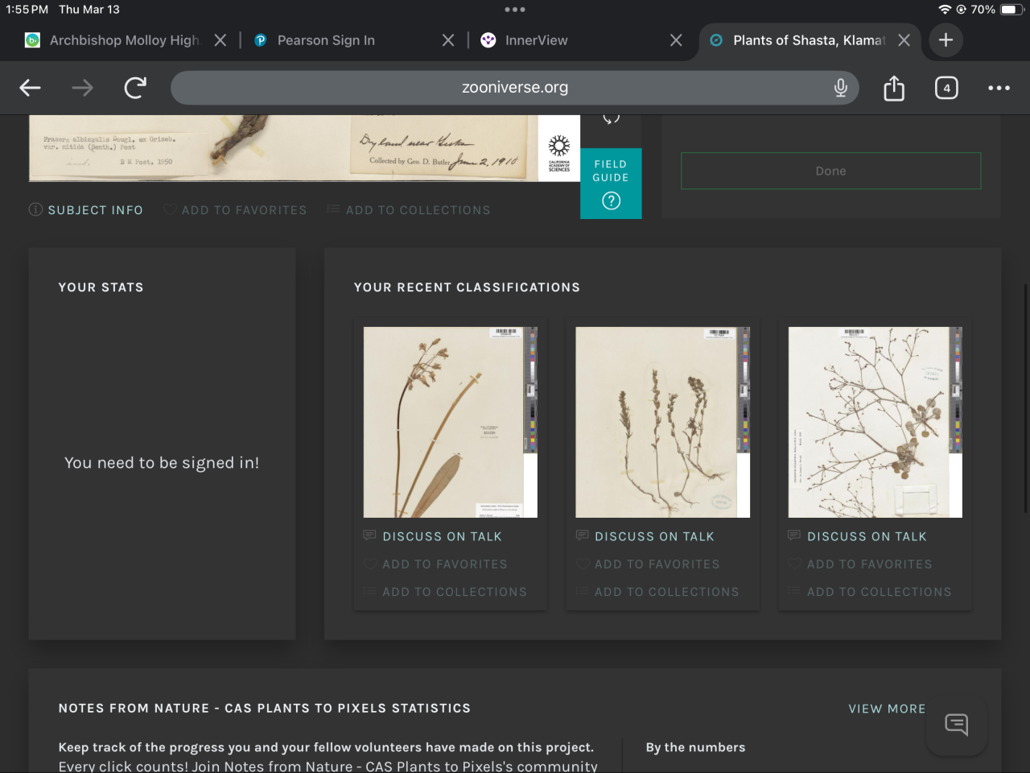
Task: Add current subject to collections
Action: [x=409, y=210]
